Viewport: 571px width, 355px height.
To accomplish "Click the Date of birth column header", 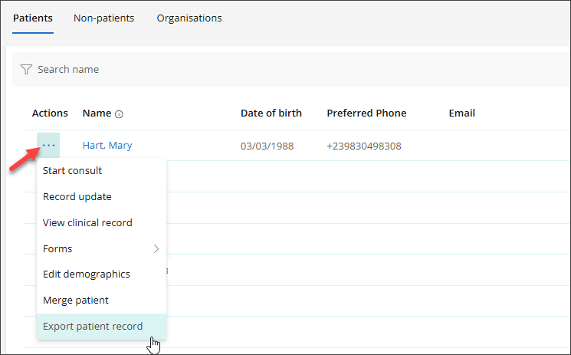I will [271, 113].
